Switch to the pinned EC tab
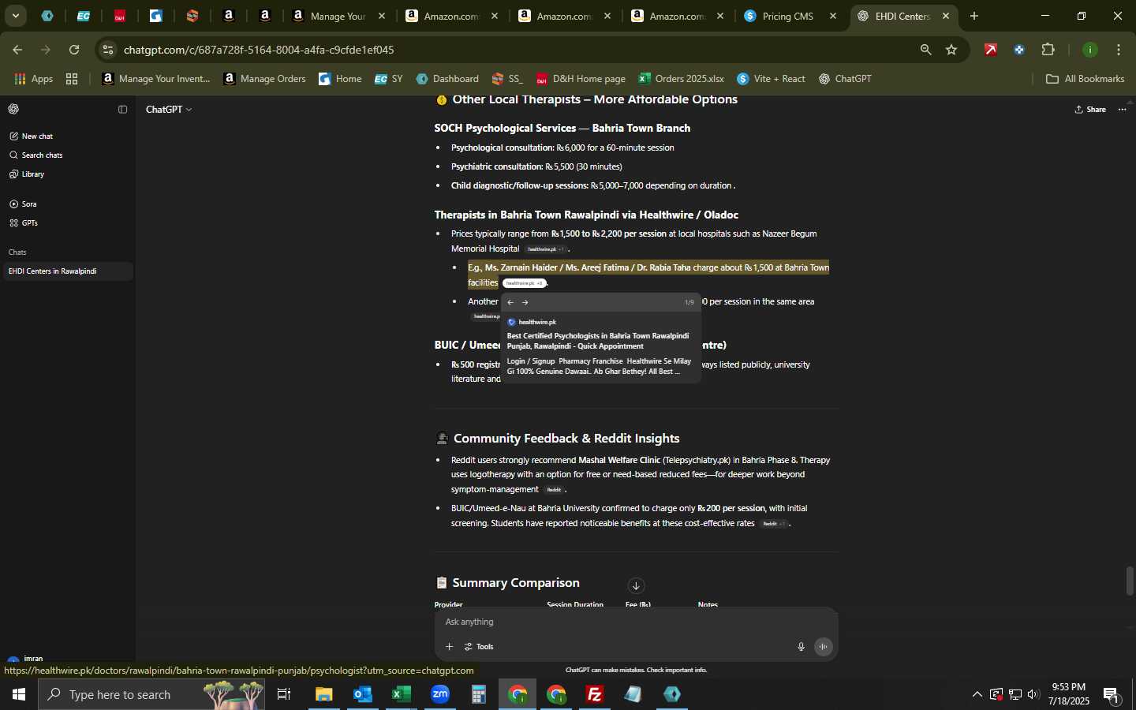 tap(84, 16)
